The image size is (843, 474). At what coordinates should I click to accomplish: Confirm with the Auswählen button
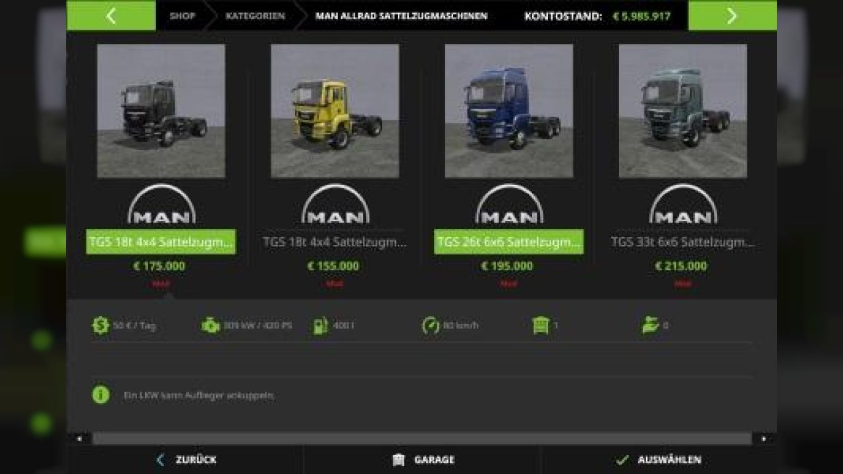pos(659,460)
